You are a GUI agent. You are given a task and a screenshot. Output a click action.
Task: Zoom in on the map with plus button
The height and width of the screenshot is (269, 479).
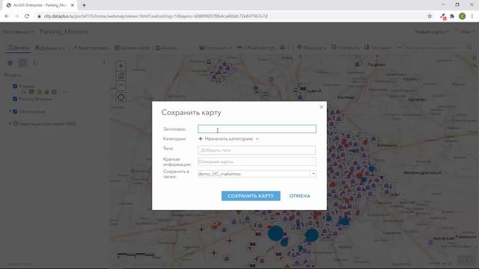pos(121,66)
